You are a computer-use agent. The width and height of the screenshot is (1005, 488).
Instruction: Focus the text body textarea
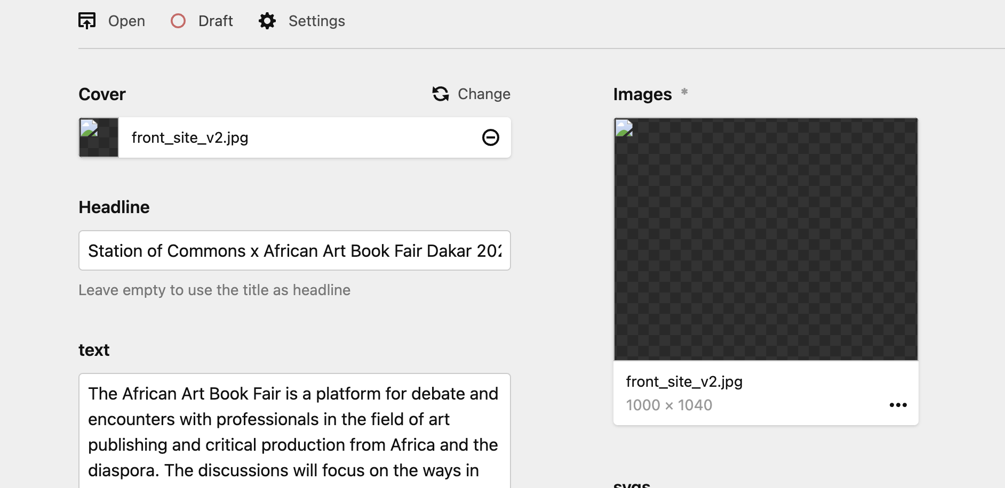click(x=294, y=432)
